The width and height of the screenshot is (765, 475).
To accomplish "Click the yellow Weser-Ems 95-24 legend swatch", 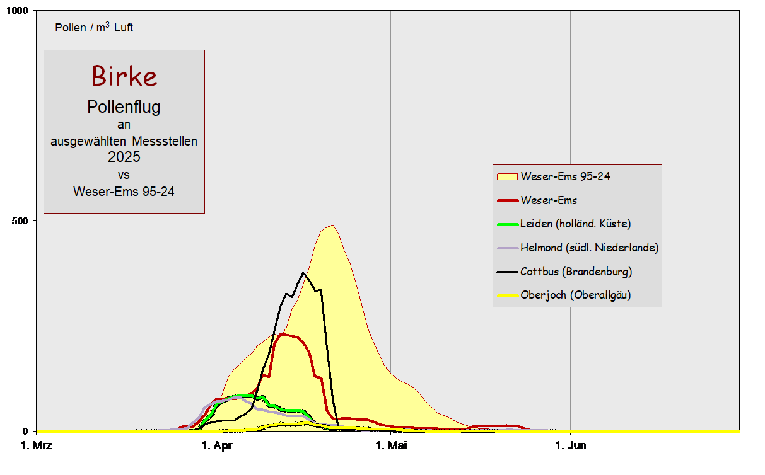I will [507, 177].
